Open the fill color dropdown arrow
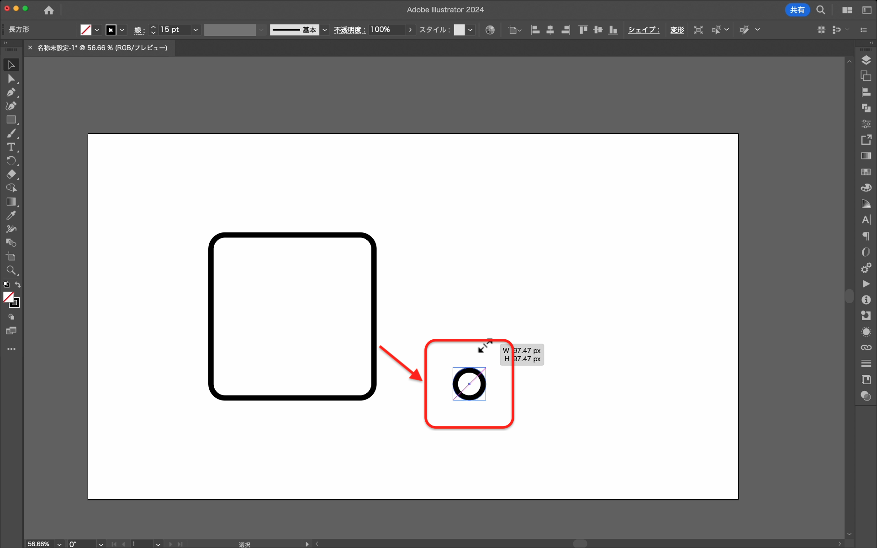 97,30
